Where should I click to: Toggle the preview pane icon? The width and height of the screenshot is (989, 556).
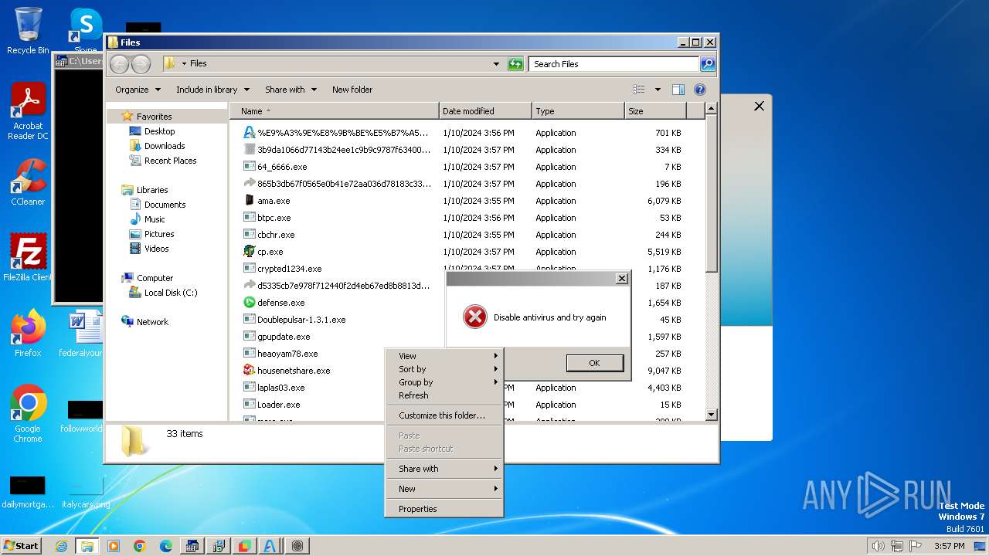point(678,90)
